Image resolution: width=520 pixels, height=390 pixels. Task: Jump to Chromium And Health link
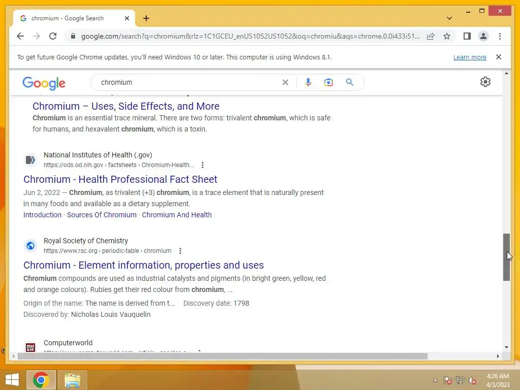(177, 215)
